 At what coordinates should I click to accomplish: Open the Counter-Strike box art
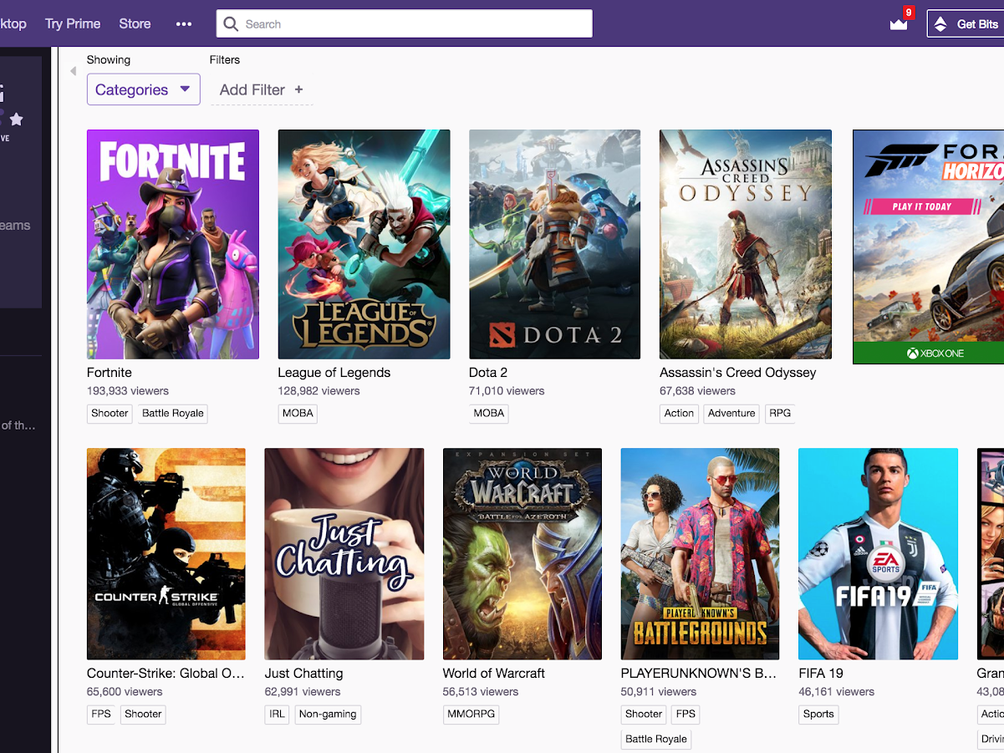[166, 554]
